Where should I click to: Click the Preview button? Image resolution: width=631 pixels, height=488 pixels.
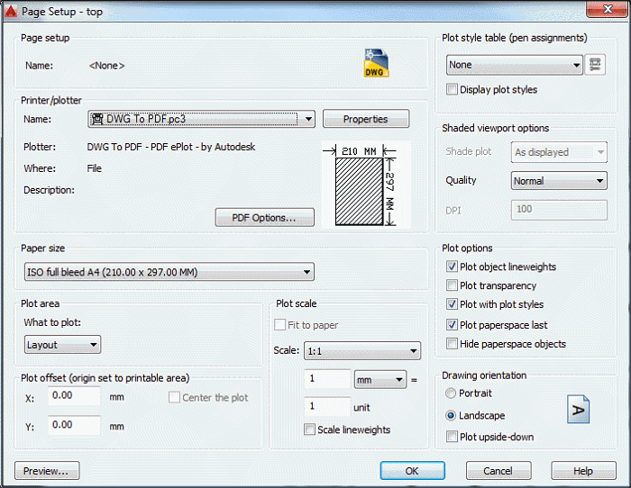tap(47, 471)
